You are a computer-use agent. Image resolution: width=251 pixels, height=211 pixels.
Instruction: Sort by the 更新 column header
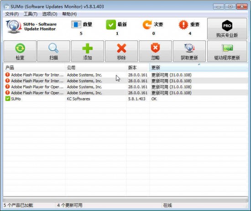point(199,67)
